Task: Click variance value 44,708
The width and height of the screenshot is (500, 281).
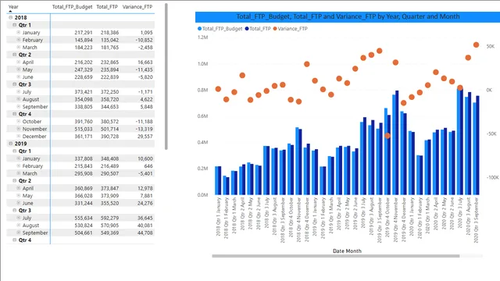Action: tap(145, 233)
